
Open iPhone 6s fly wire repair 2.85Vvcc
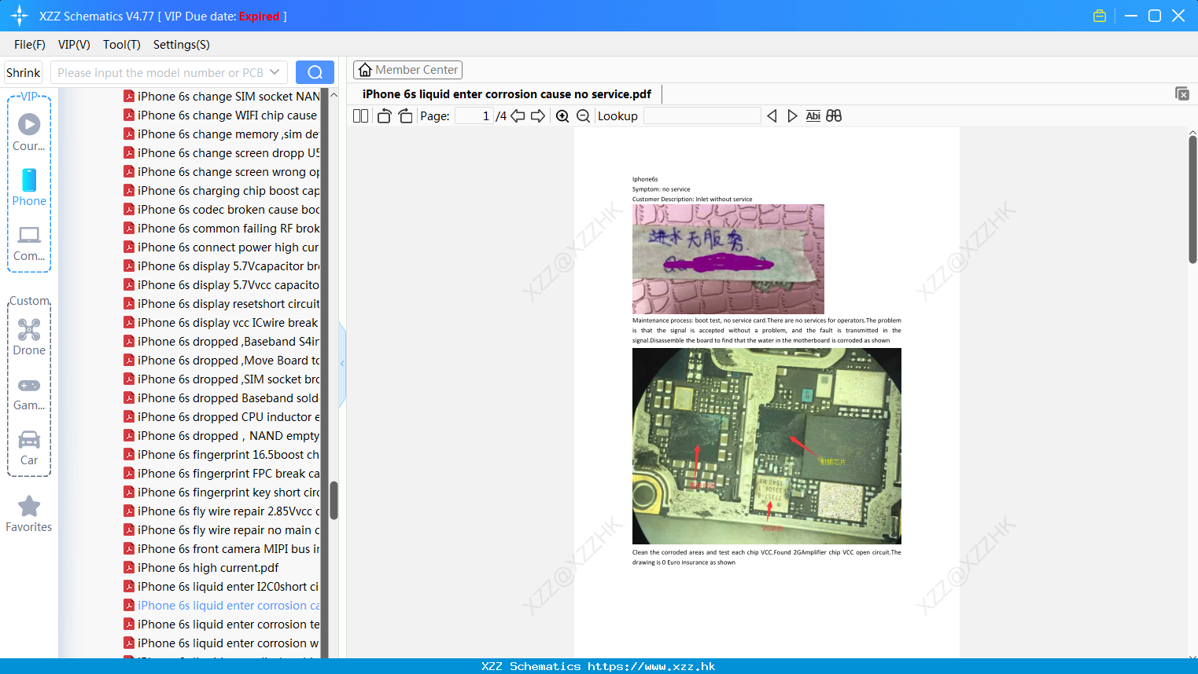(x=222, y=511)
